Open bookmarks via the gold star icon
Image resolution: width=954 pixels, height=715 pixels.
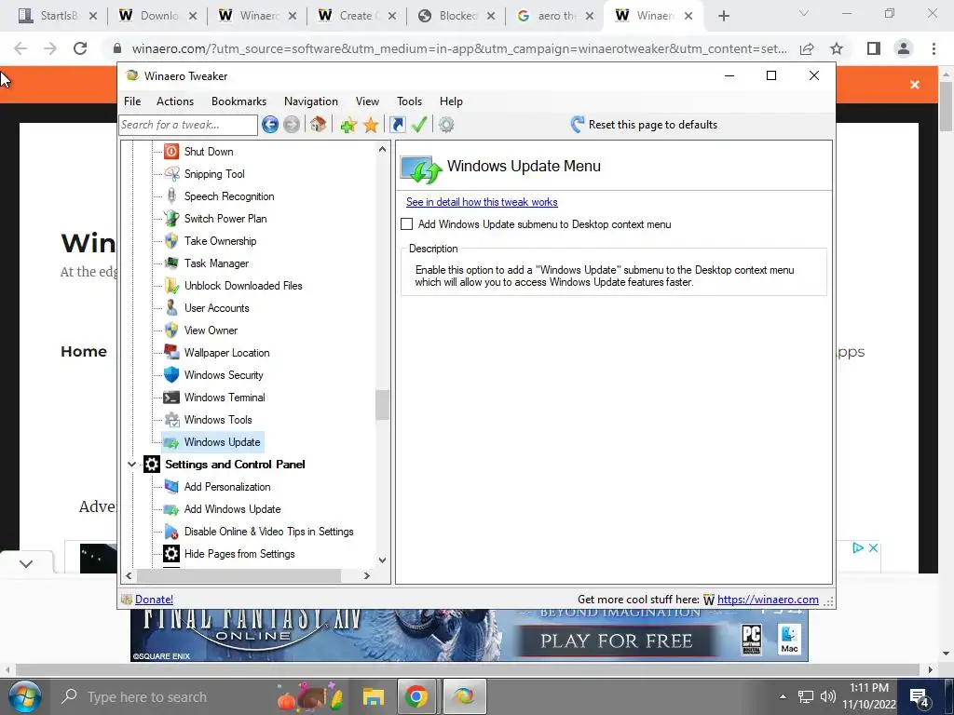[371, 125]
